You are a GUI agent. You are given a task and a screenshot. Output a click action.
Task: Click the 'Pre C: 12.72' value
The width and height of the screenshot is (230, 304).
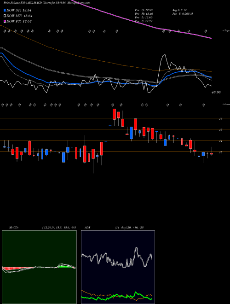pos(144,21)
